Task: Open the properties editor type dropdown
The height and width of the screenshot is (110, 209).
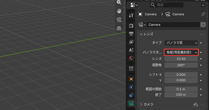Action: pyautogui.click(x=134, y=5)
